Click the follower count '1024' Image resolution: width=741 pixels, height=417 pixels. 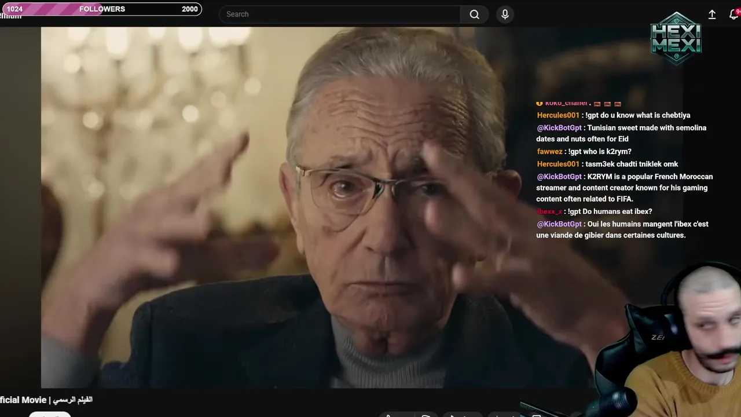pyautogui.click(x=14, y=9)
